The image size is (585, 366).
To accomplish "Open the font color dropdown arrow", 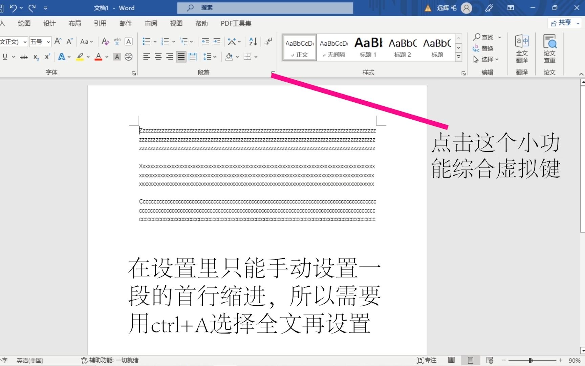I will 106,57.
